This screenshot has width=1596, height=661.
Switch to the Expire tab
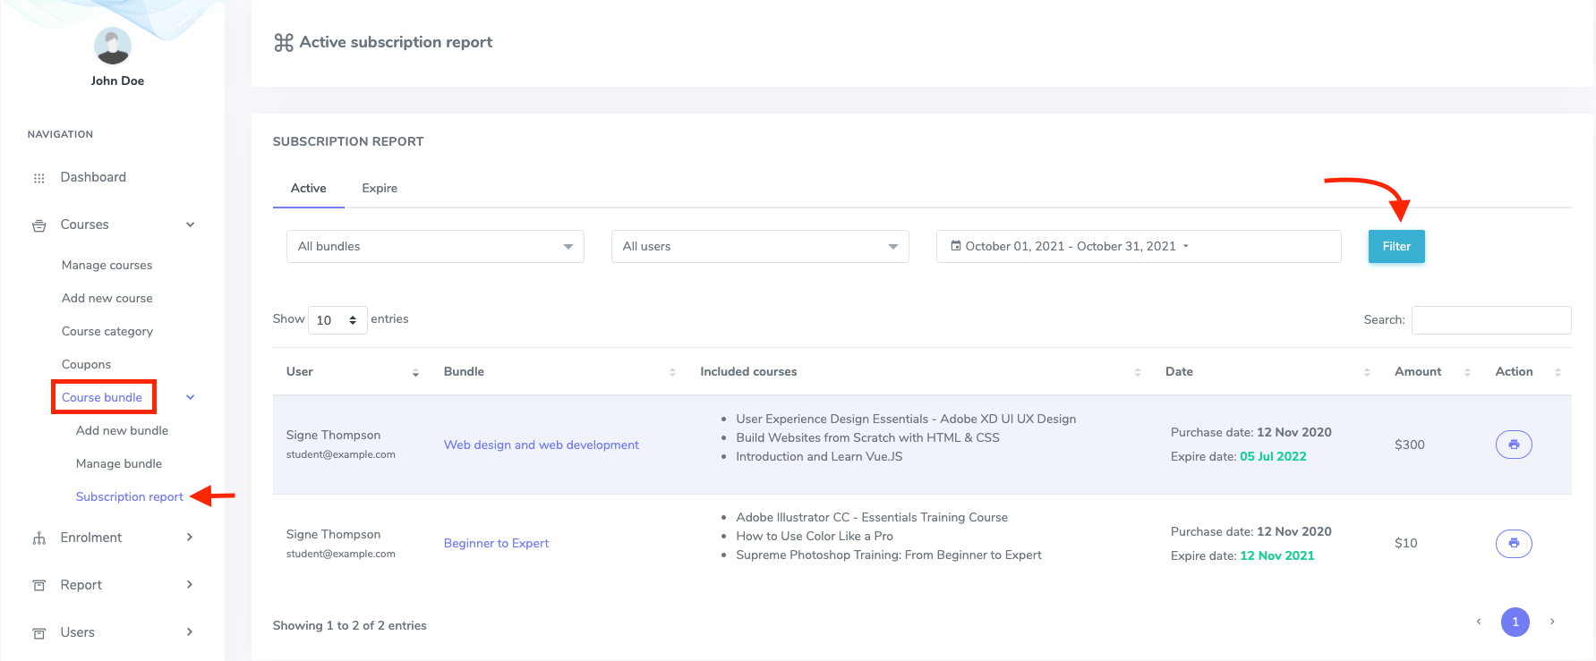pos(380,189)
